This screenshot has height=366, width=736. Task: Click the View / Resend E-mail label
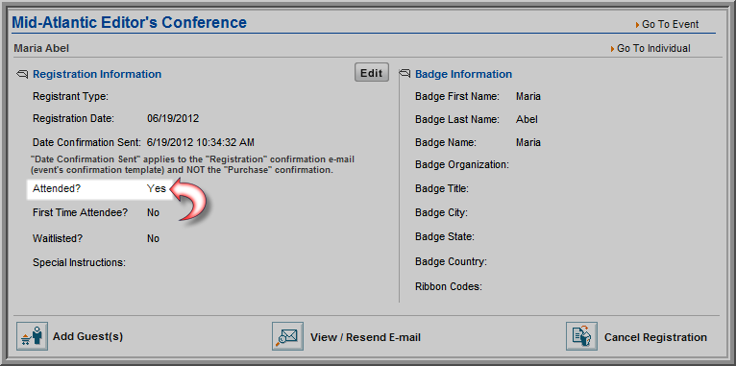[x=365, y=337]
